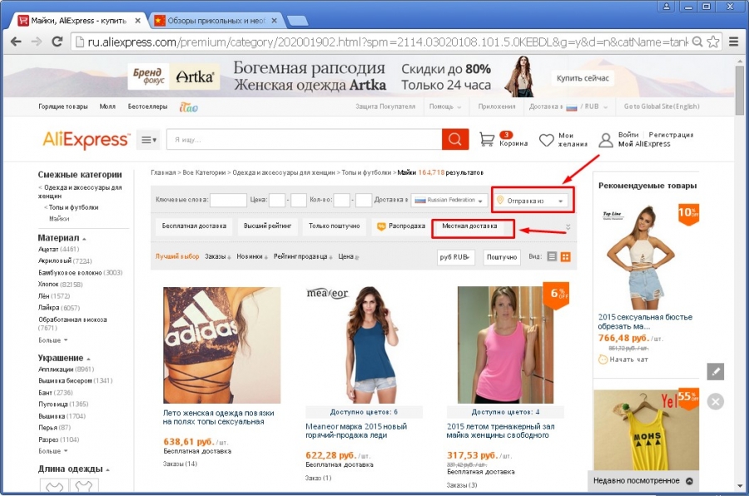Expand Помощь dropdown in top bar

tap(445, 107)
